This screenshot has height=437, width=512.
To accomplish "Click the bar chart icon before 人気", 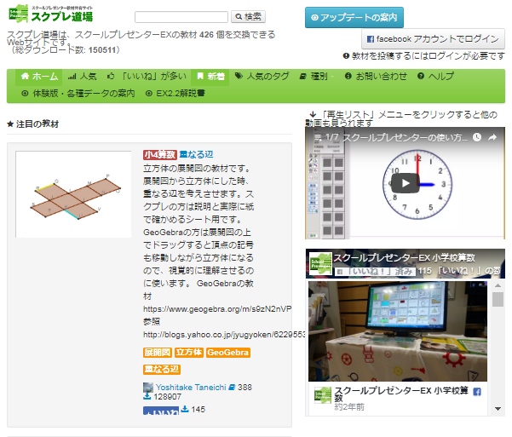I will tap(72, 77).
